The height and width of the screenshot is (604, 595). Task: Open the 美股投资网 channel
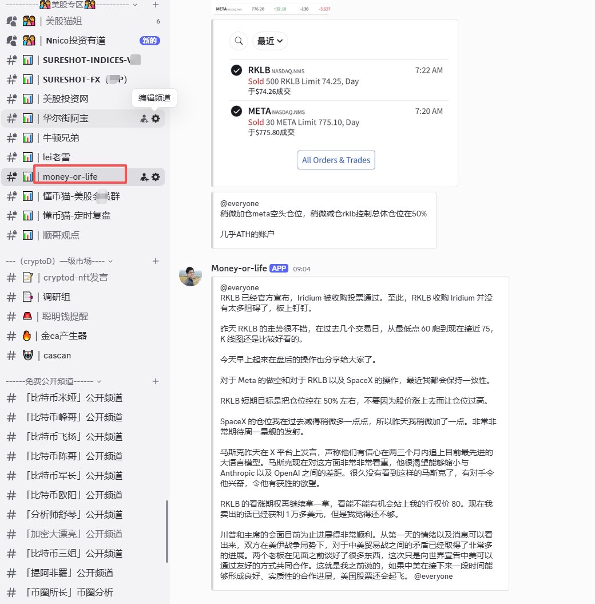pyautogui.click(x=83, y=99)
